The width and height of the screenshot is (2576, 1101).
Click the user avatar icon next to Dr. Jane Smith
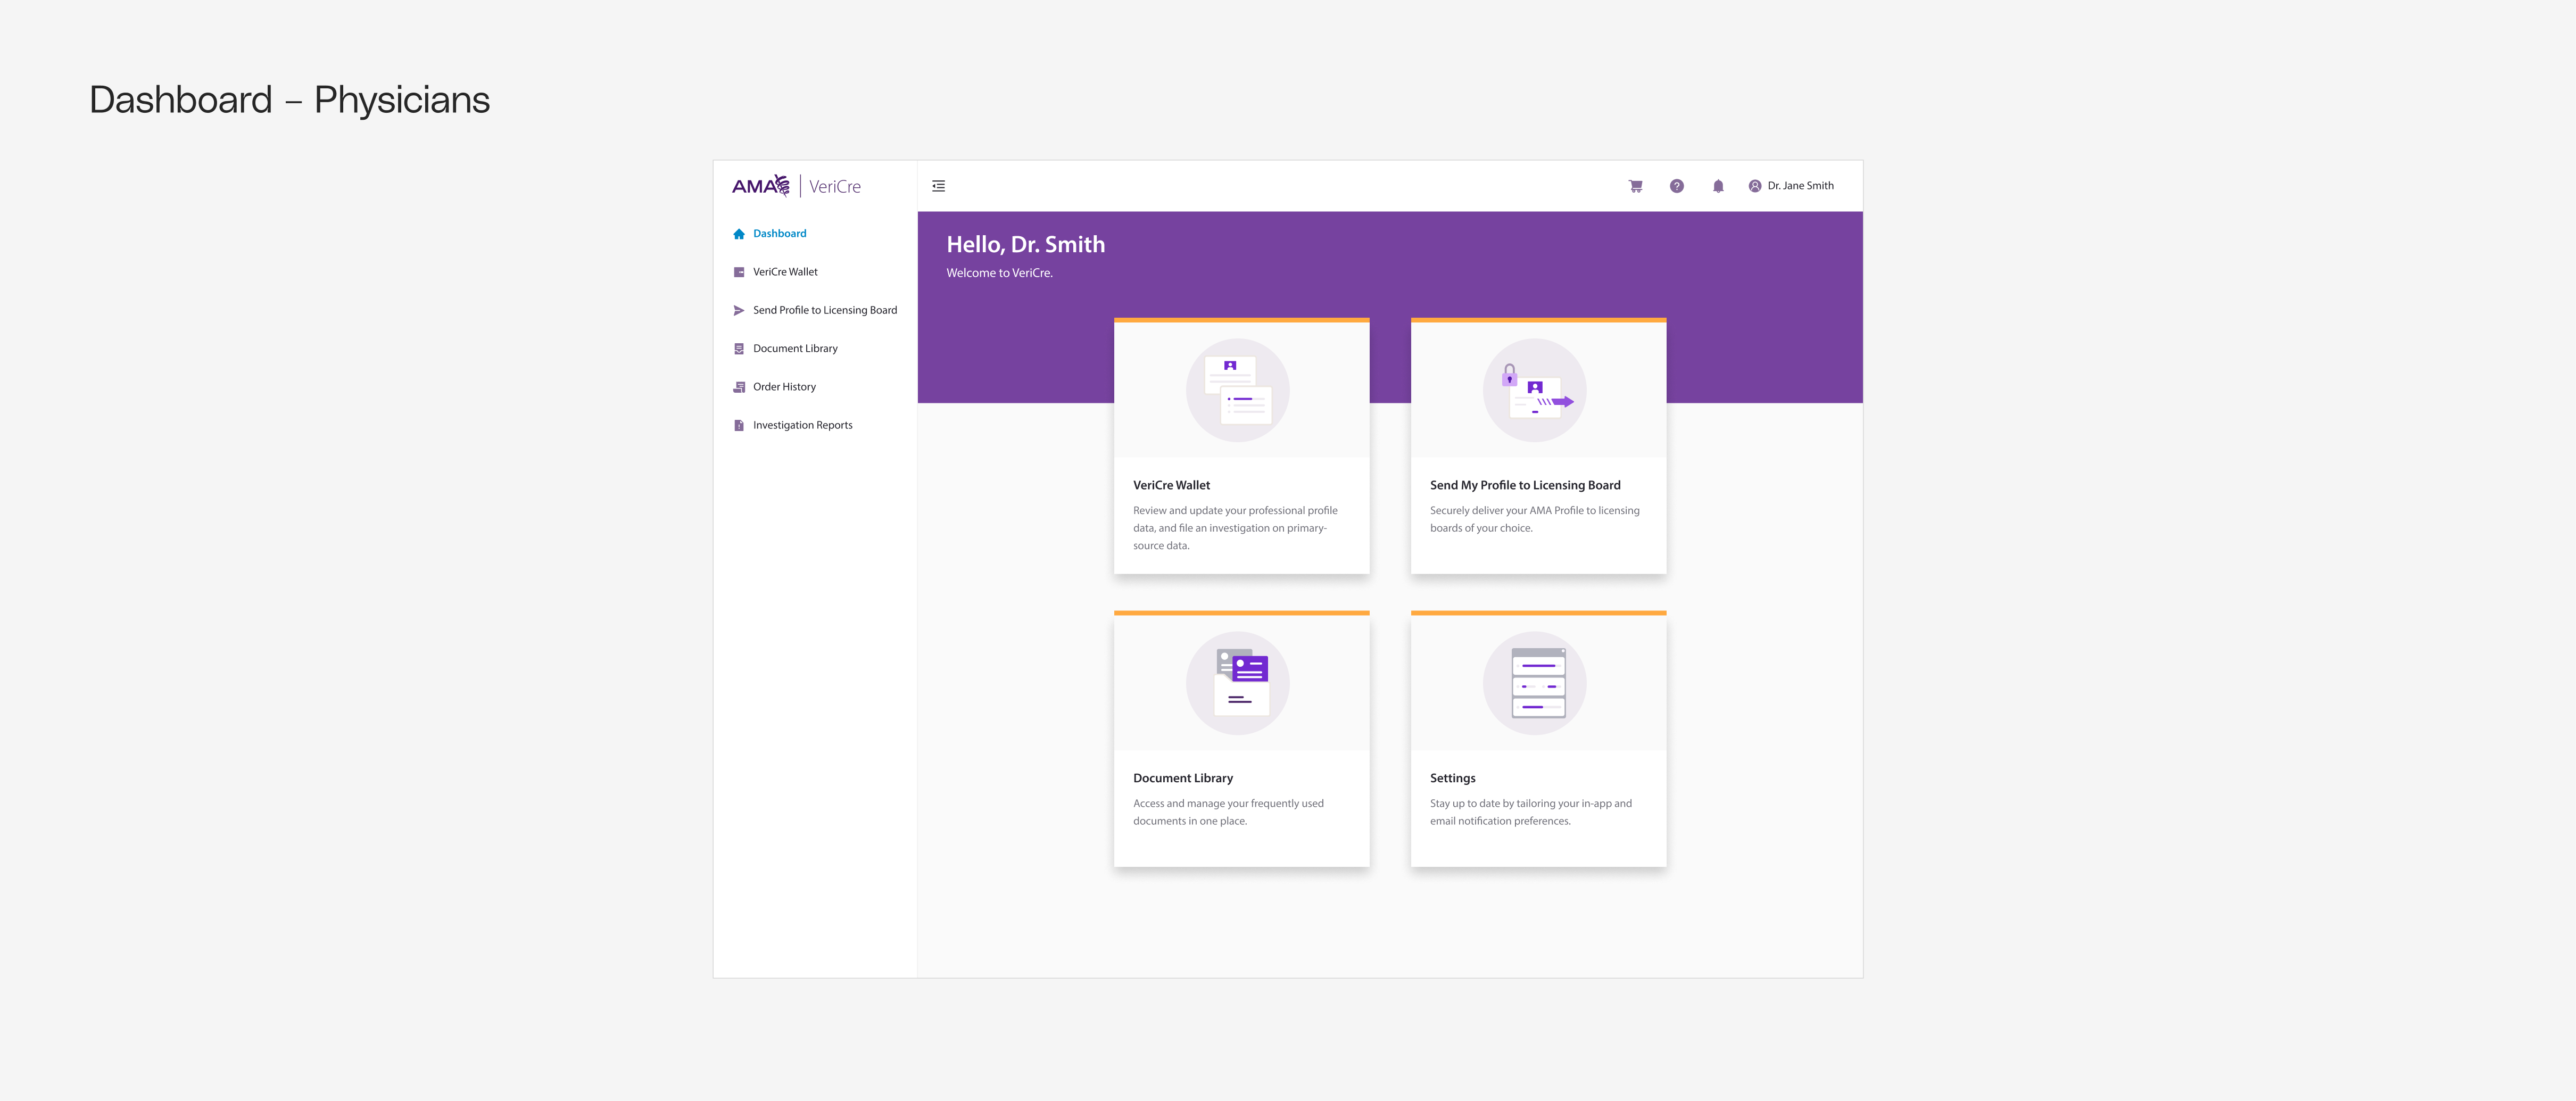(x=1755, y=186)
